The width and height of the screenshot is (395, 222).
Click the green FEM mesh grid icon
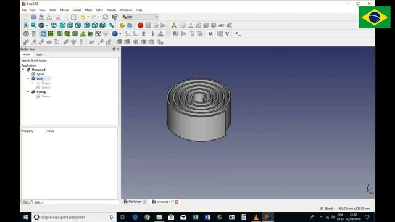(51, 34)
